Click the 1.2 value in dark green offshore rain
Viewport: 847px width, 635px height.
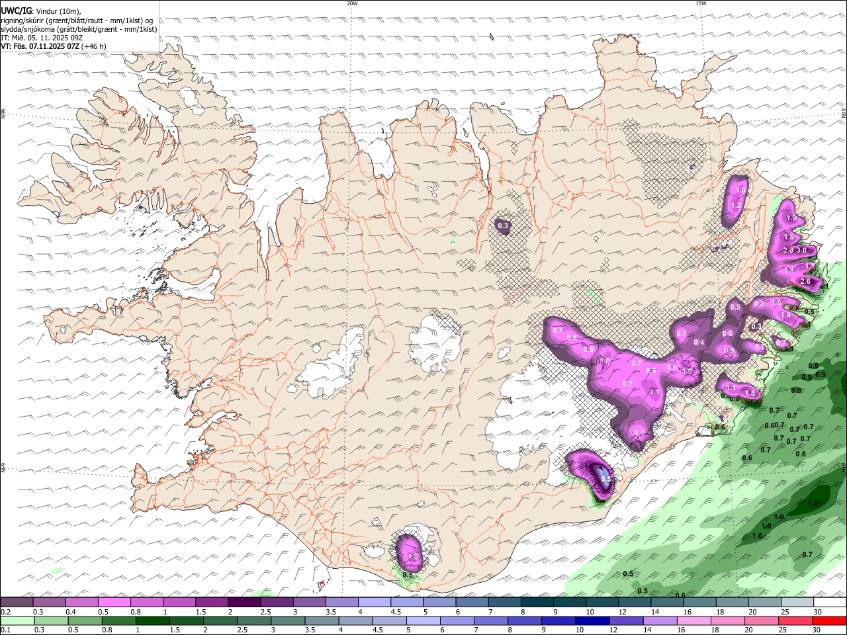tap(813, 503)
